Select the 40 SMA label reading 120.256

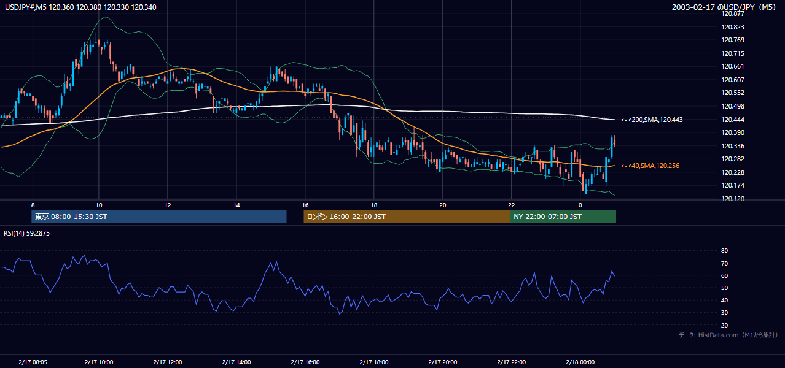click(x=650, y=166)
